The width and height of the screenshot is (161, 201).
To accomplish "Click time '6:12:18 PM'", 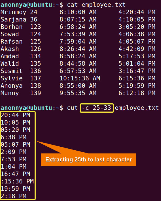I will 137,93.
